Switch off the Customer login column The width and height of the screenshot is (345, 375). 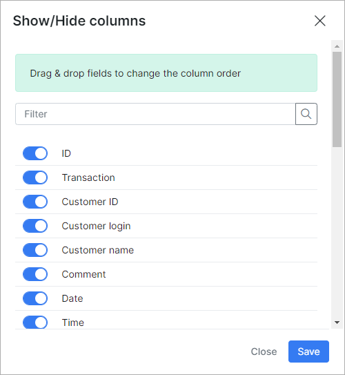(35, 226)
